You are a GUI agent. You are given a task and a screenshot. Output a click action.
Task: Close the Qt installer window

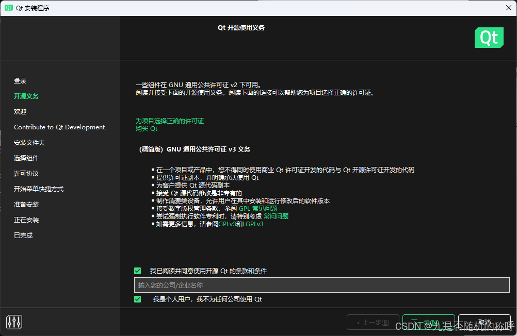[508, 8]
